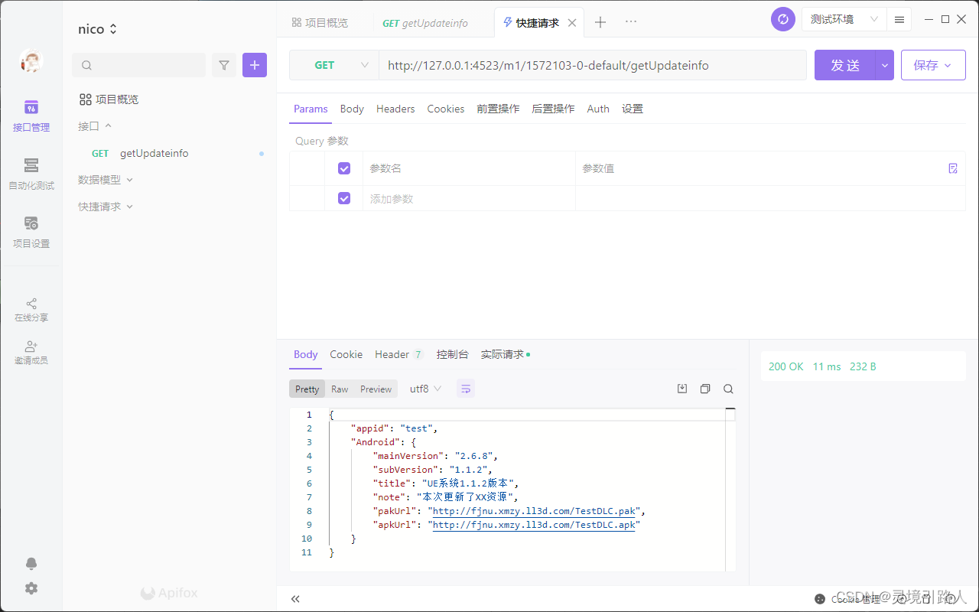The width and height of the screenshot is (979, 612).
Task: Open the pakUrl TestDLC.pak link
Action: (x=533, y=511)
